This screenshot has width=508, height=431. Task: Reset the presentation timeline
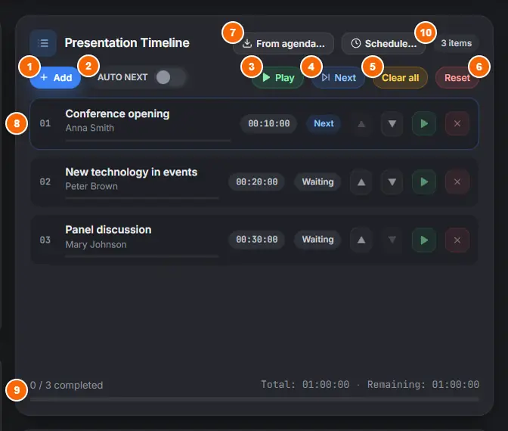tap(457, 77)
